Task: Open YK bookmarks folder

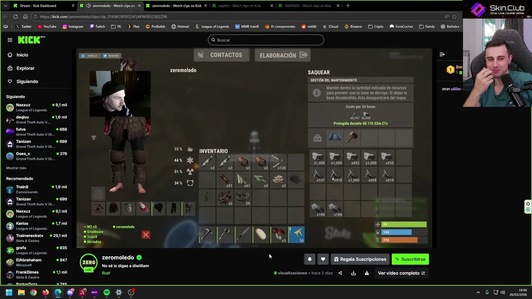Action: coord(116,27)
